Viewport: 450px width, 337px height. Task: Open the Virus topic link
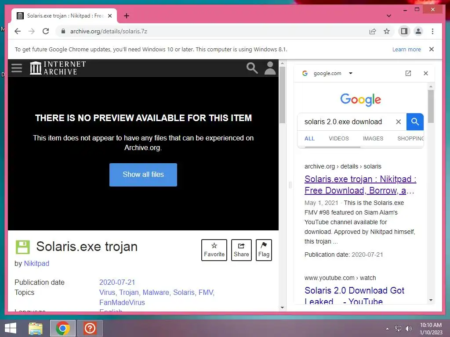tap(107, 292)
